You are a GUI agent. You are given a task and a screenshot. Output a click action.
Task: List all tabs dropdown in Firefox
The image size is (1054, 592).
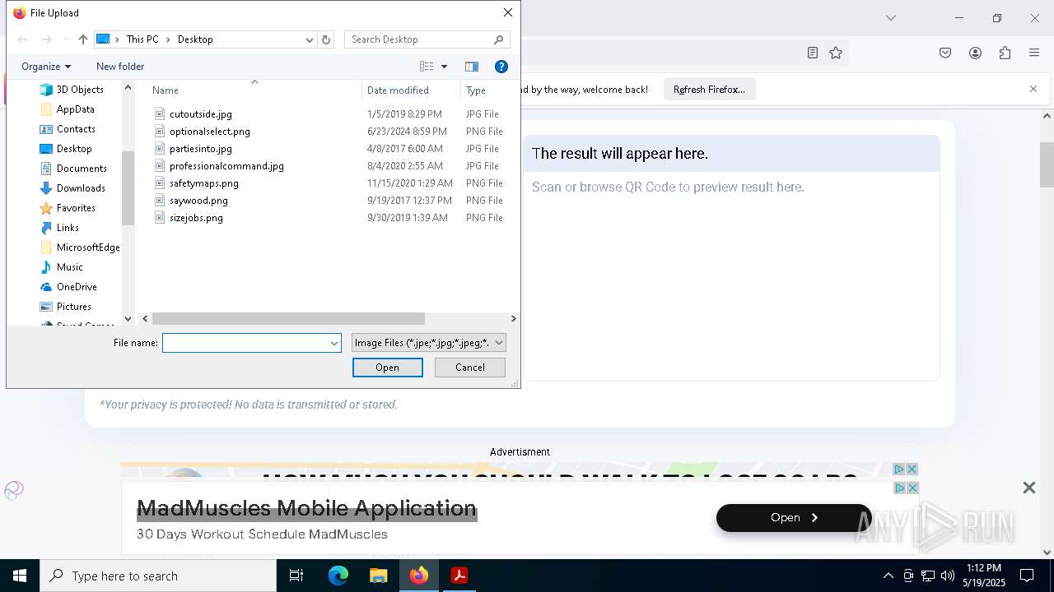pyautogui.click(x=890, y=17)
